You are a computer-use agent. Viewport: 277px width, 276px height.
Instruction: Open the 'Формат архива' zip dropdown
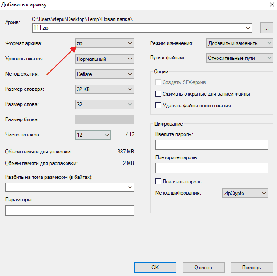tap(104, 43)
